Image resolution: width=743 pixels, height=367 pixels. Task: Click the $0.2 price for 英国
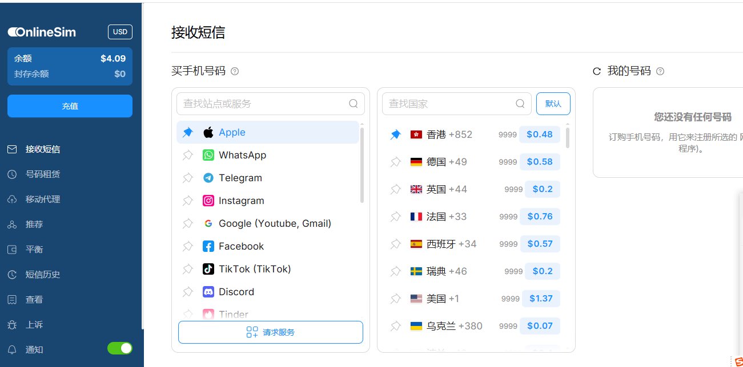pos(543,189)
